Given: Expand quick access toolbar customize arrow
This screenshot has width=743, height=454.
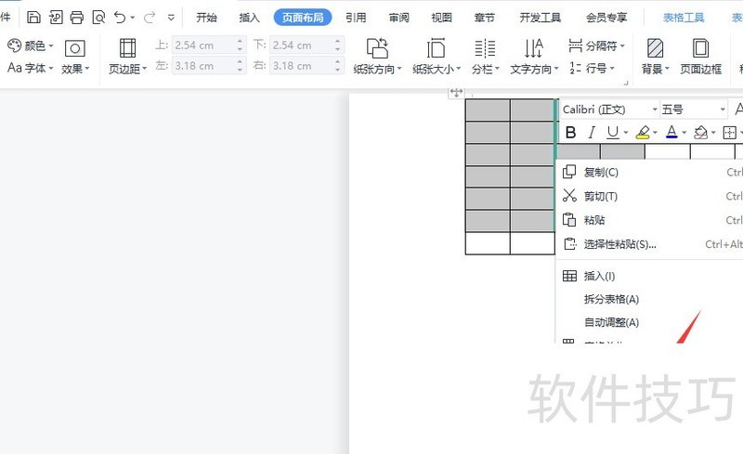Looking at the screenshot, I should (171, 18).
